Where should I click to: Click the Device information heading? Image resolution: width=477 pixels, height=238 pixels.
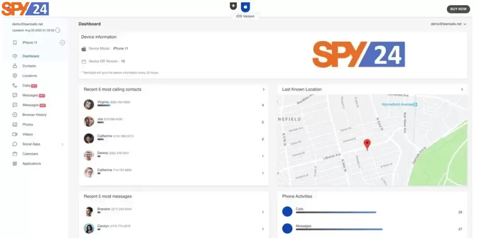click(99, 37)
